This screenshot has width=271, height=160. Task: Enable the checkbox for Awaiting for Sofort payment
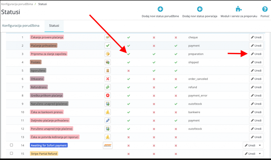pos(11,145)
